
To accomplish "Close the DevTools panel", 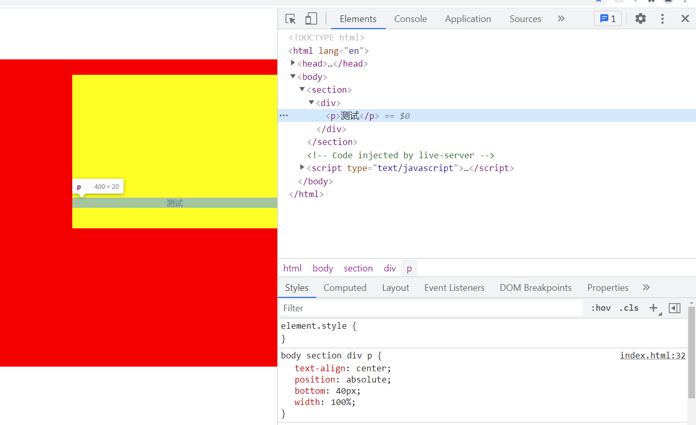I will tap(685, 19).
